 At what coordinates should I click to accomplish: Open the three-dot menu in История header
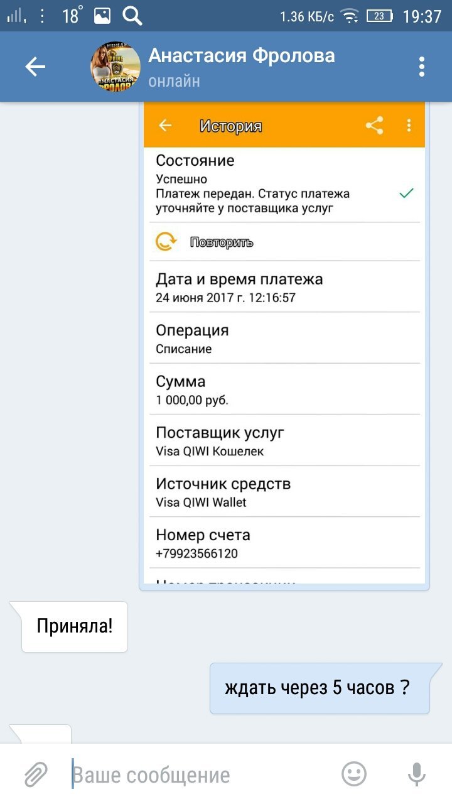tap(409, 126)
